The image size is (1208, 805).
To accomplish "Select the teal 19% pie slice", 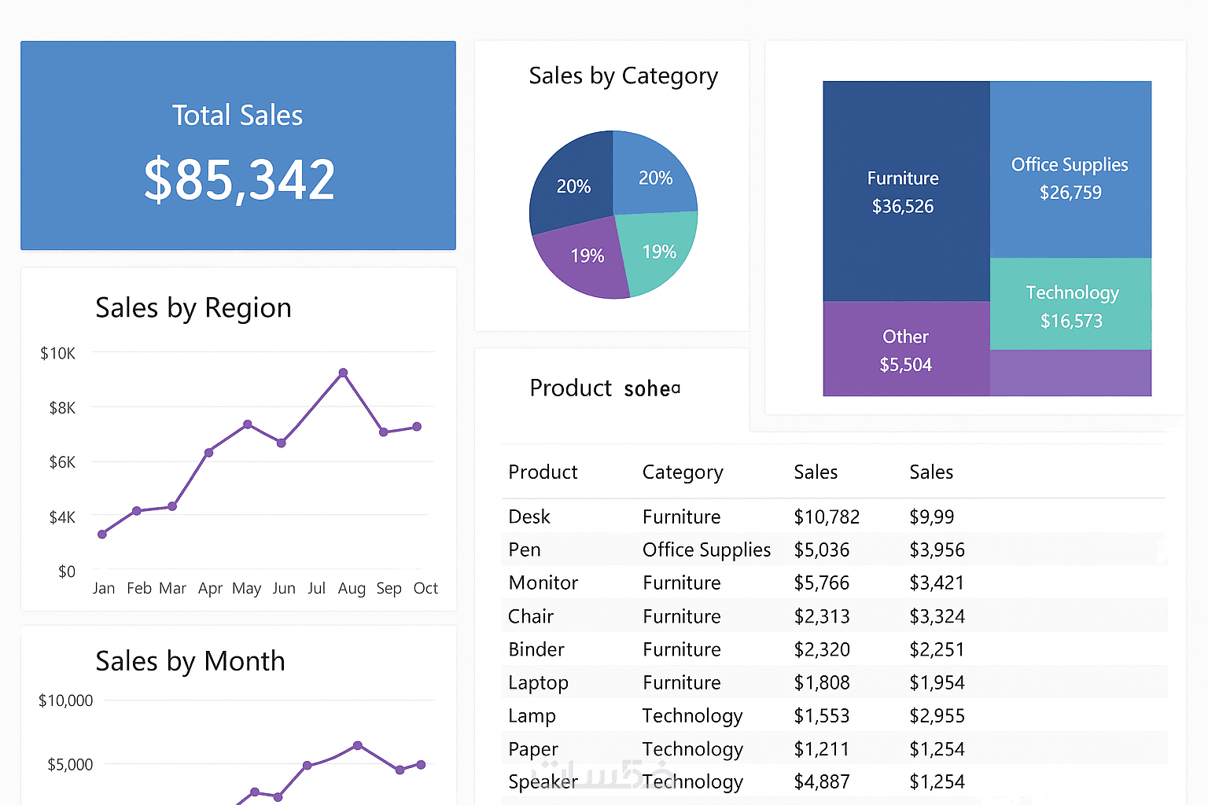I will click(x=657, y=251).
